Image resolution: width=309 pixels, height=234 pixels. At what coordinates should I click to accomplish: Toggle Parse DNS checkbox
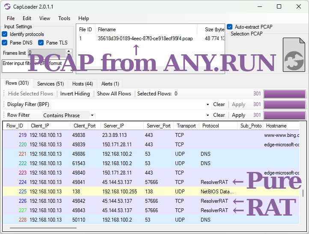(x=5, y=42)
